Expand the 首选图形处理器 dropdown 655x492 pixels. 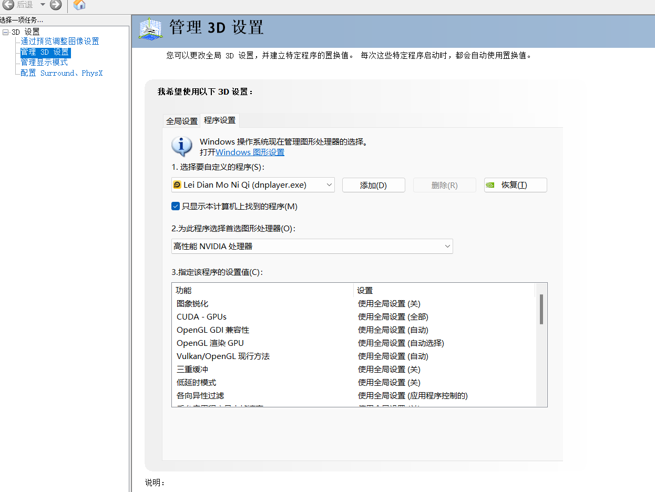coord(447,246)
